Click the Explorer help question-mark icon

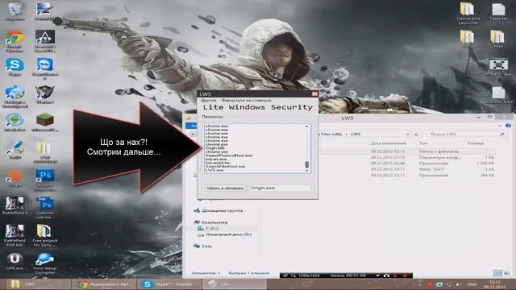coord(508,126)
